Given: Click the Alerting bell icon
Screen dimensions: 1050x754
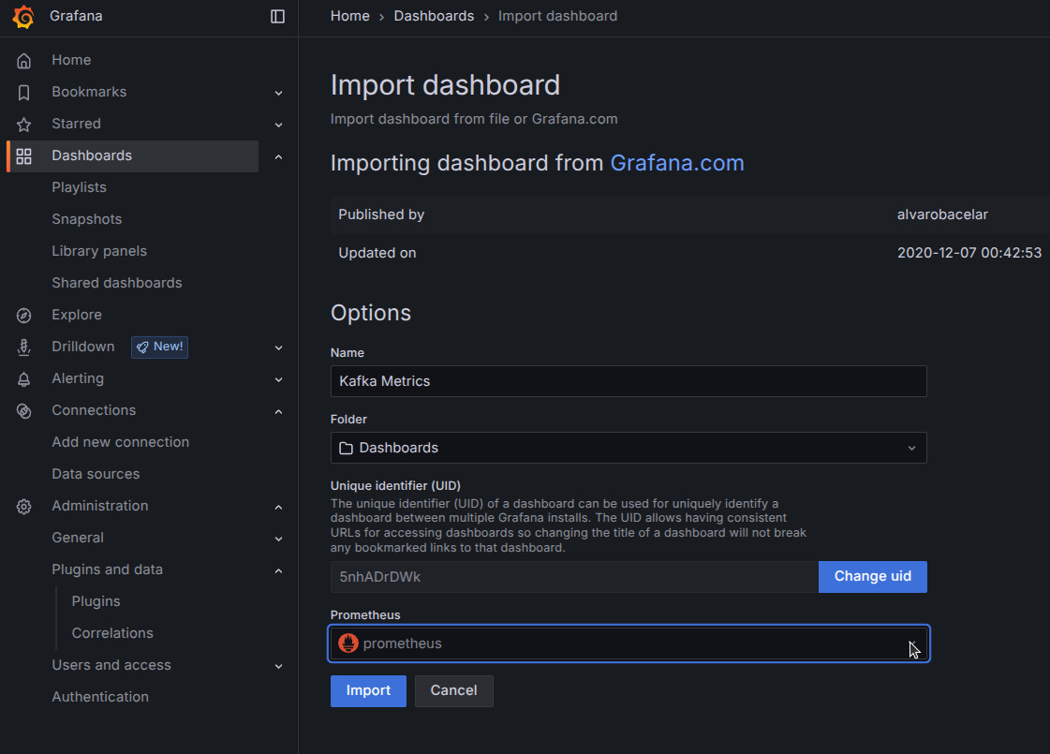Looking at the screenshot, I should [x=24, y=379].
